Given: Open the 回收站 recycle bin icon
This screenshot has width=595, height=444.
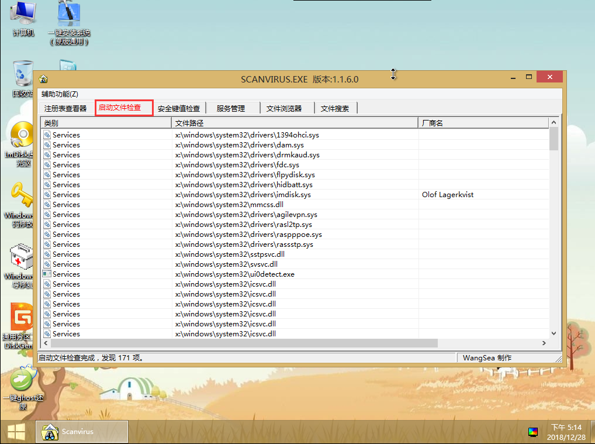Looking at the screenshot, I should coord(23,75).
